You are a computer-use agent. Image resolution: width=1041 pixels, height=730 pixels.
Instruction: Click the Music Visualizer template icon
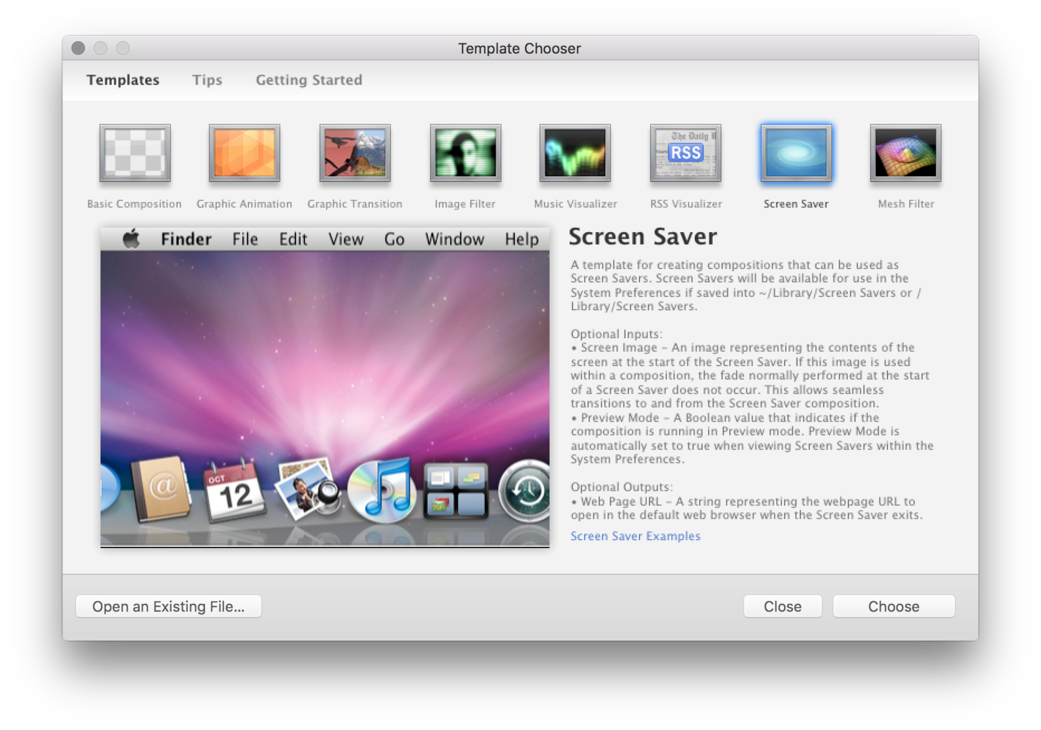pyautogui.click(x=575, y=153)
